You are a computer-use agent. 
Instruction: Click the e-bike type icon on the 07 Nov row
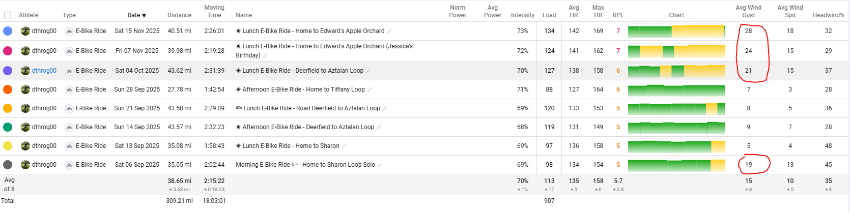coord(69,51)
